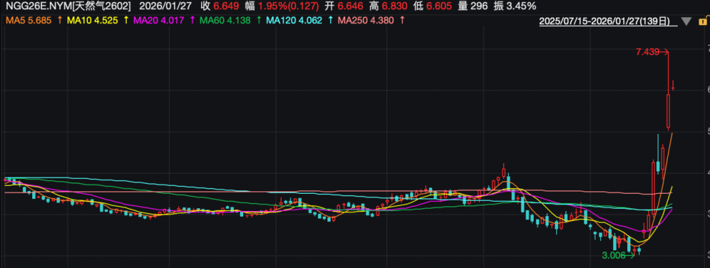Click the up arrow after MA5
Viewport: 710px width, 268px height.
tap(60, 21)
